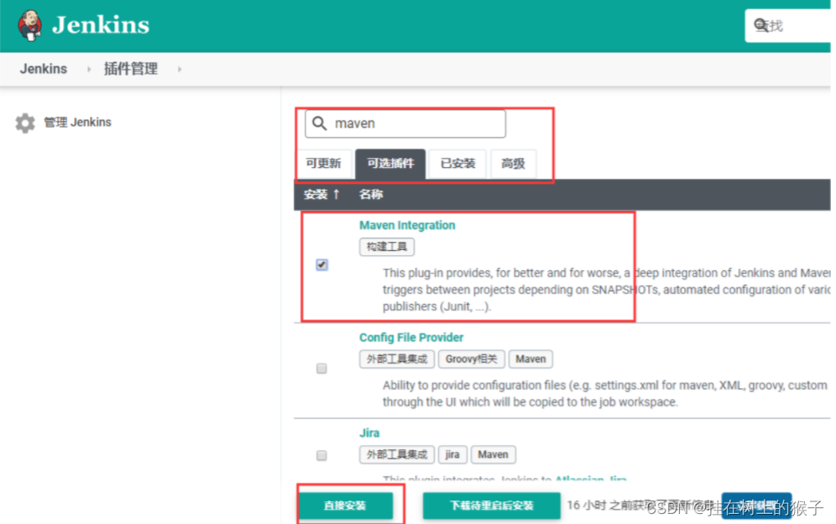Click the plugin filter field containing maven
Image resolution: width=836 pixels, height=524 pixels.
pyautogui.click(x=405, y=123)
